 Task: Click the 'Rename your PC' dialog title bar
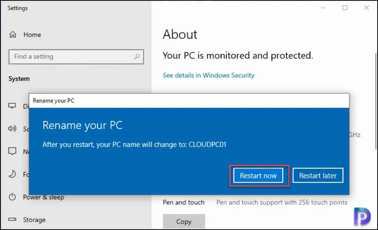click(189, 101)
